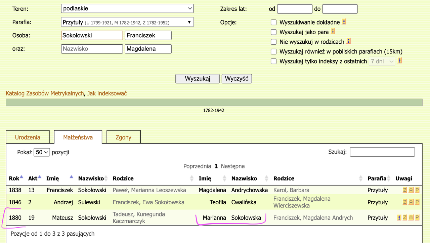Click the Zakres lat 'od' year field
The image size is (430, 243).
click(x=295, y=9)
